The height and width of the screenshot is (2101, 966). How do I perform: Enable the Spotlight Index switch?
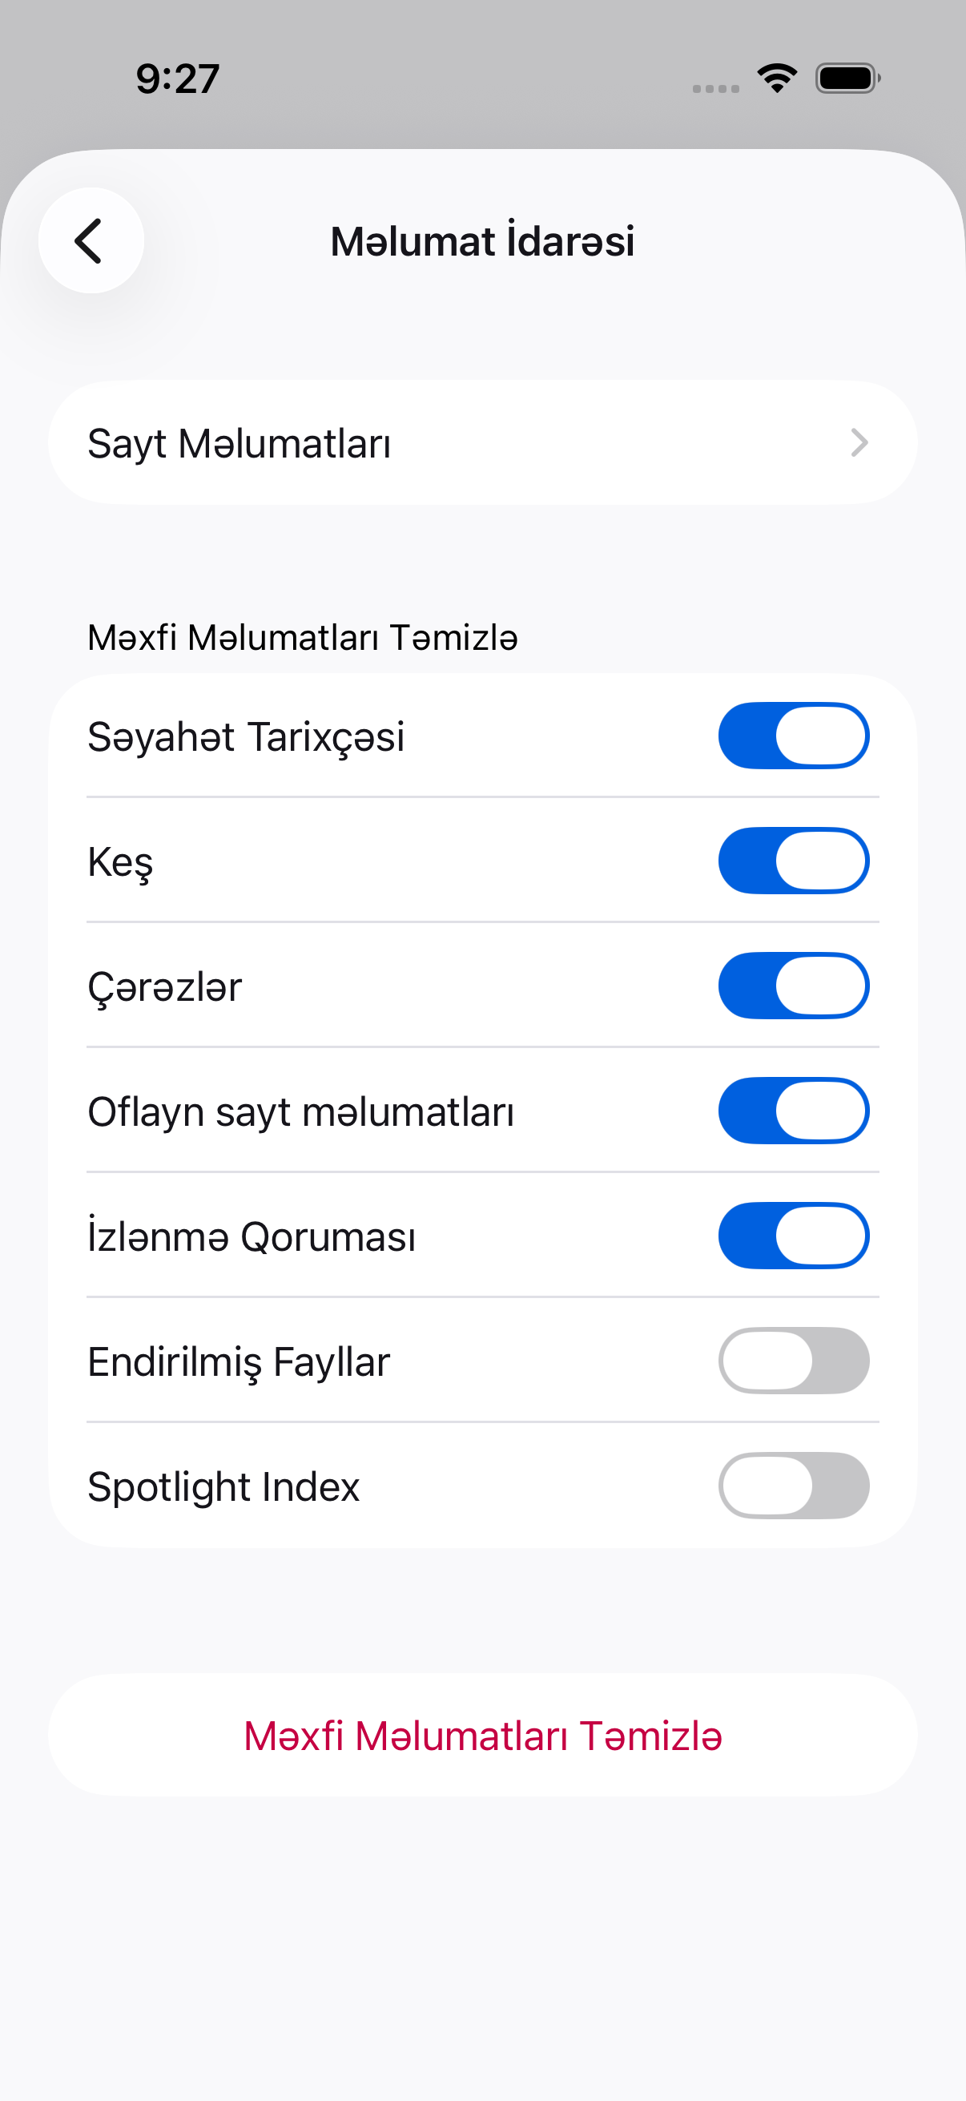[793, 1486]
